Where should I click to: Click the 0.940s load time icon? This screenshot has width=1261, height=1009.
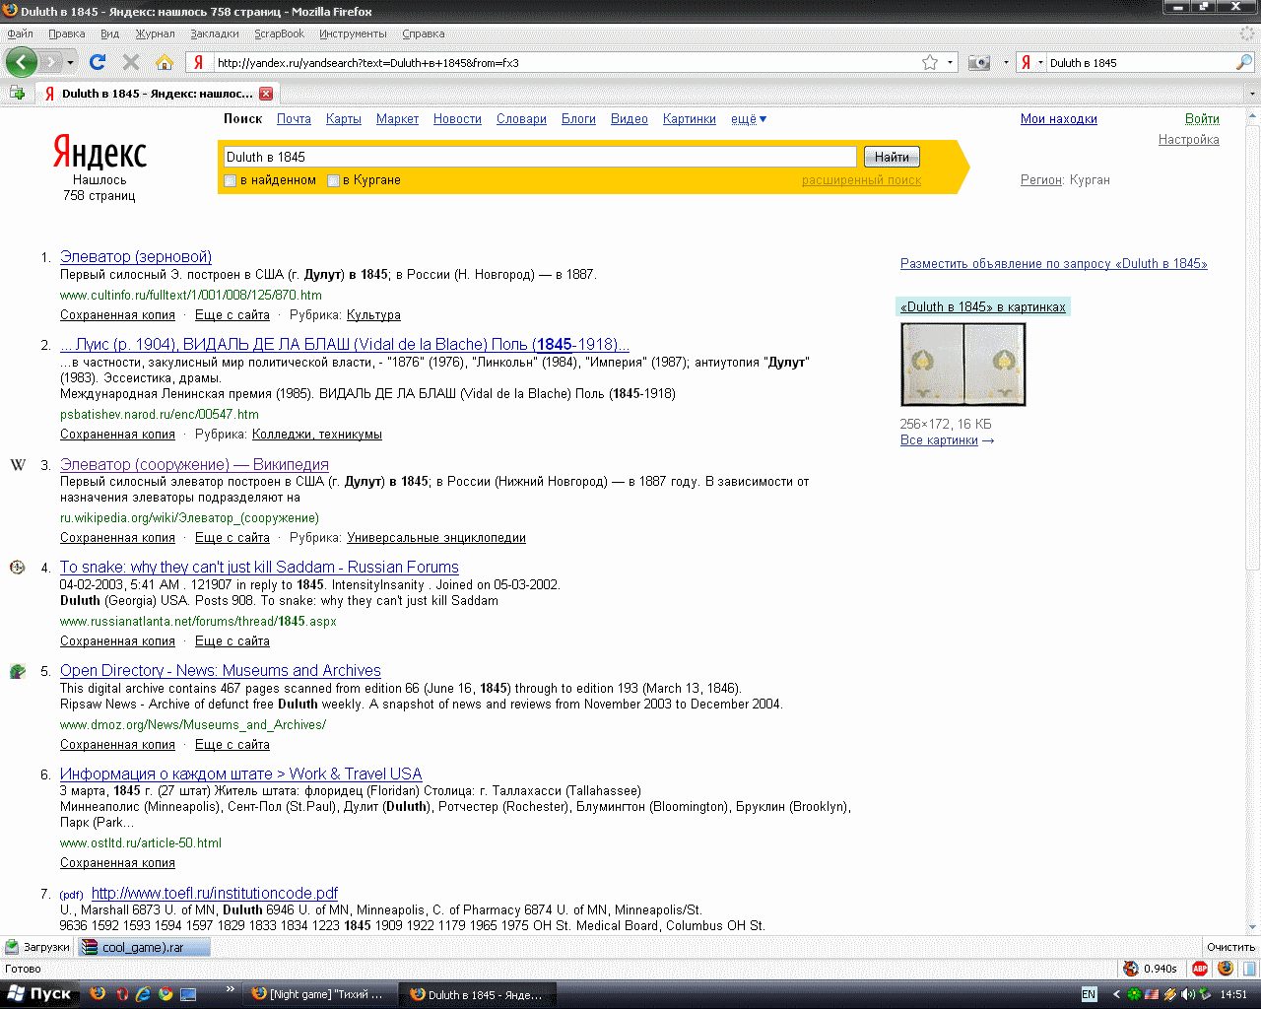1131,969
